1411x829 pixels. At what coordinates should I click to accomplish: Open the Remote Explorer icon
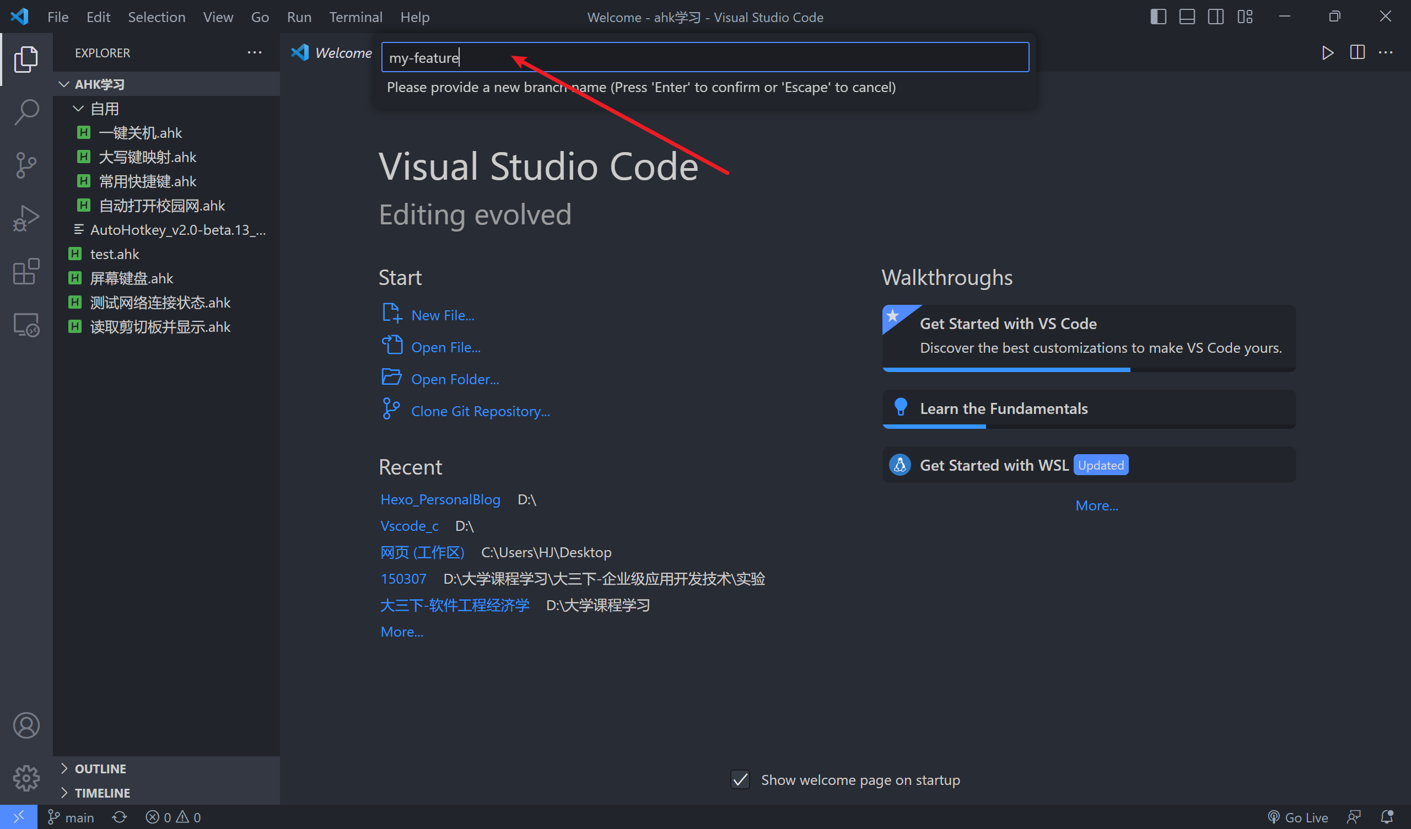click(26, 324)
